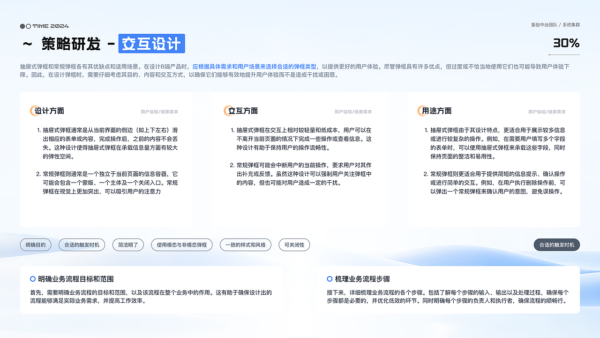The width and height of the screenshot is (600, 338).
Task: Click the 策略研发 title text
Action: pos(71,44)
